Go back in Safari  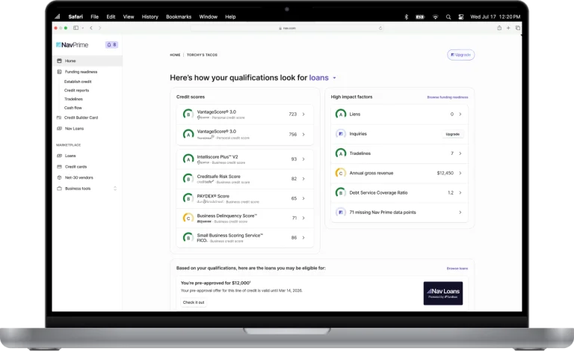click(x=91, y=28)
